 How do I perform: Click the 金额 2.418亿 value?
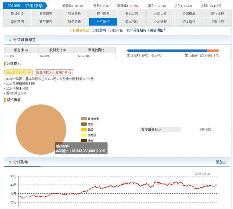click(216, 6)
